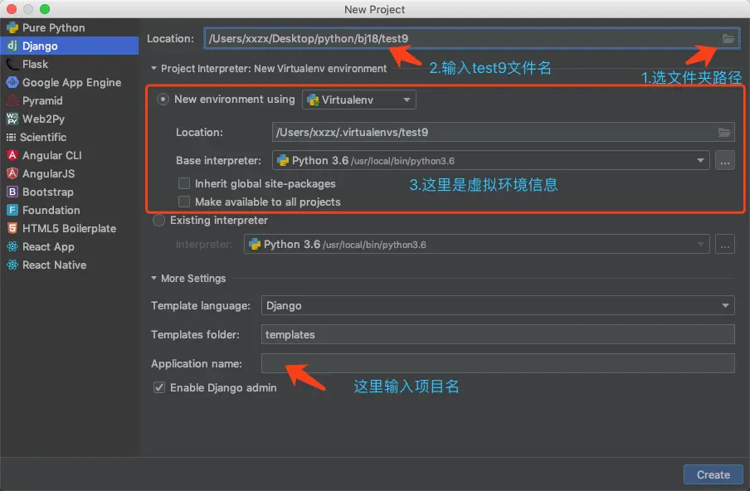Click the Flask project icon
The width and height of the screenshot is (750, 491).
12,64
